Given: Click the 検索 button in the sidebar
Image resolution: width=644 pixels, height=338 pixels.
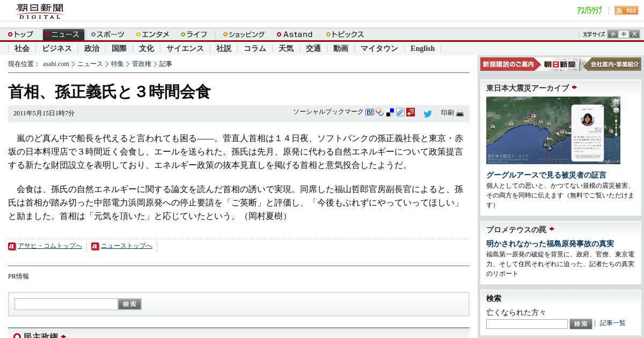Looking at the screenshot, I should [581, 324].
